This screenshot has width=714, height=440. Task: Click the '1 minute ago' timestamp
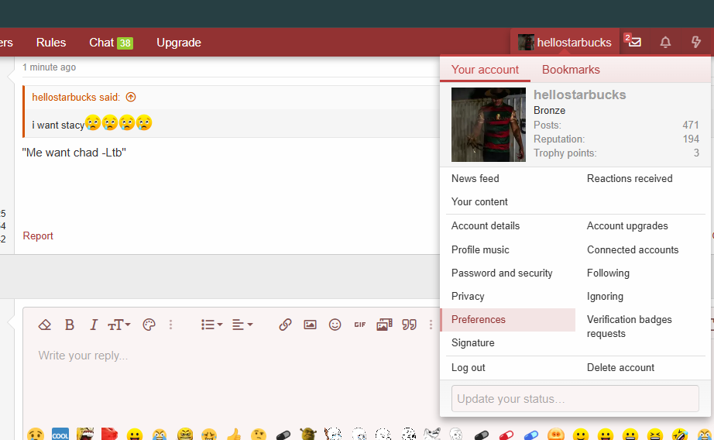(x=50, y=67)
